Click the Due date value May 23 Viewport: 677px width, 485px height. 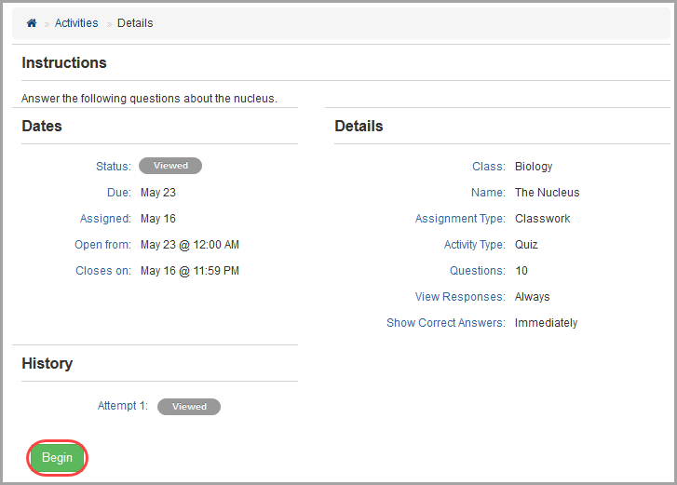[x=158, y=193]
